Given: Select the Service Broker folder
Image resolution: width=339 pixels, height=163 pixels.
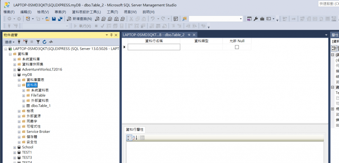Looking at the screenshot, I should tap(38, 132).
